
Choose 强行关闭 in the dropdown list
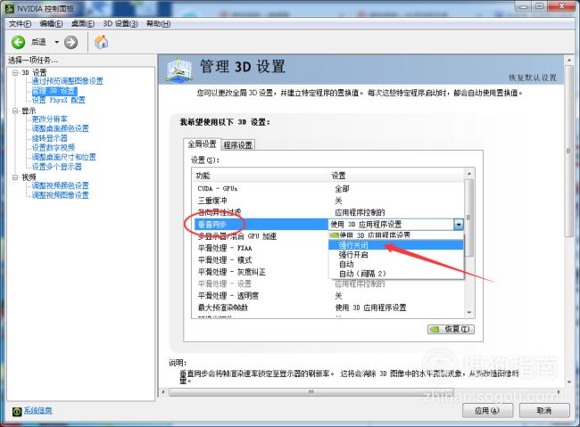(396, 245)
